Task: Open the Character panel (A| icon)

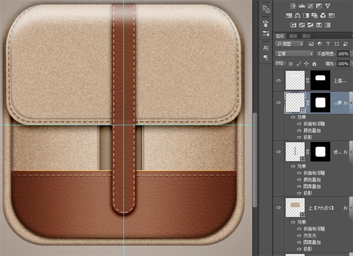Action: pos(266,48)
